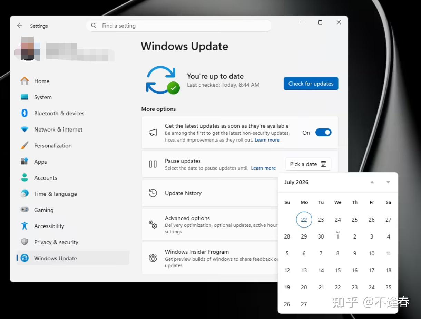Select date 5 in calendar
421x319 pixels.
(x=287, y=253)
